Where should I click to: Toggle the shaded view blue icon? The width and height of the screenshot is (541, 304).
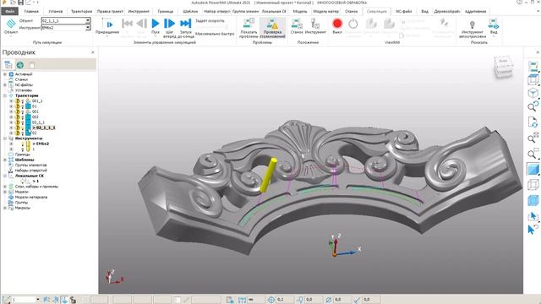[x=533, y=169]
